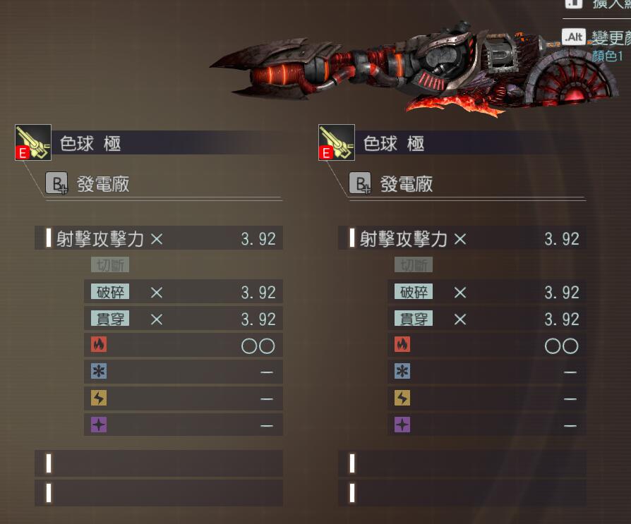This screenshot has height=524, width=631.
Task: Click the left gun weapon icon
Action: [33, 142]
